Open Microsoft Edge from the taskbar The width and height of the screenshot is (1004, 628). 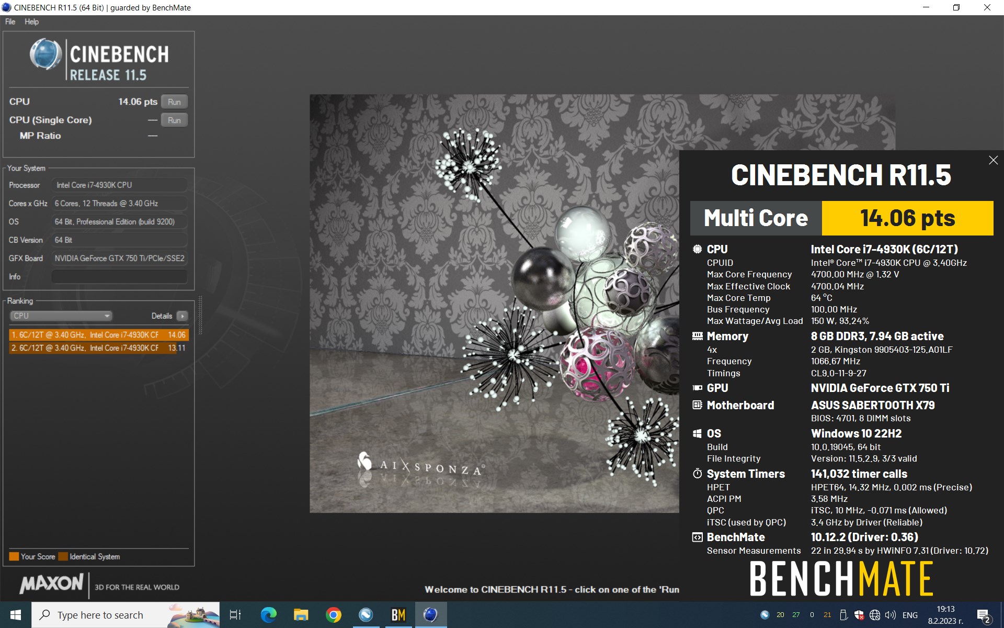[x=268, y=615]
